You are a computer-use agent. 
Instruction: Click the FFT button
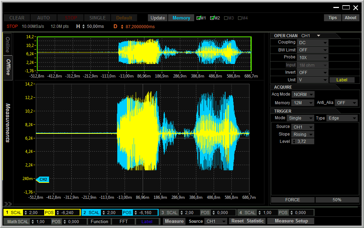click(124, 221)
